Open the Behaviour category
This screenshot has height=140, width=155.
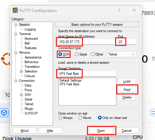[x=32, y=62]
